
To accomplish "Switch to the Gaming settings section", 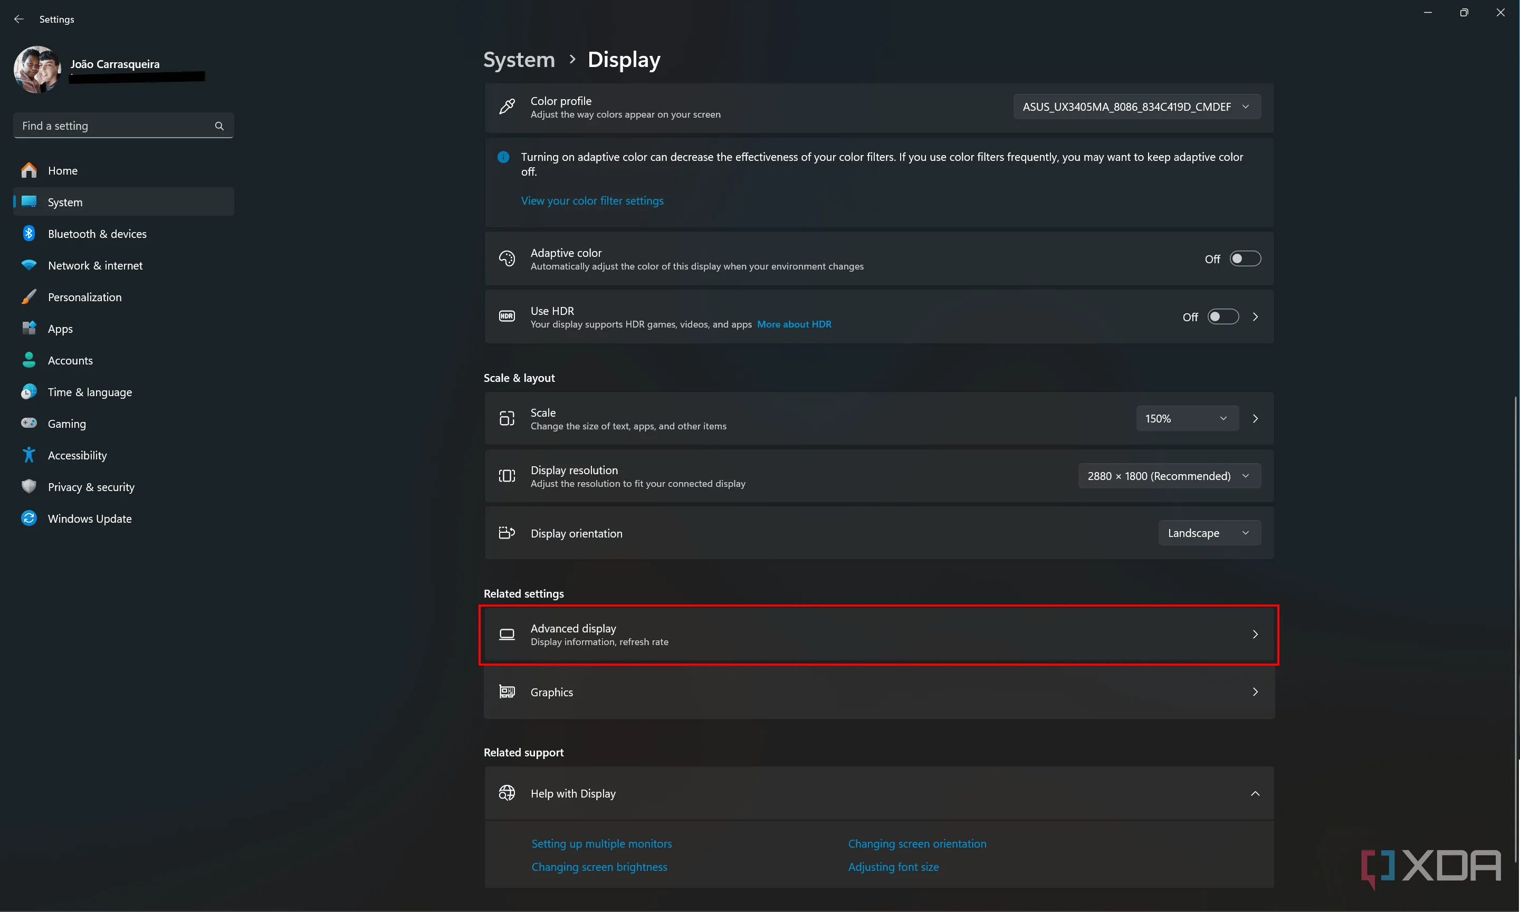I will [x=67, y=424].
